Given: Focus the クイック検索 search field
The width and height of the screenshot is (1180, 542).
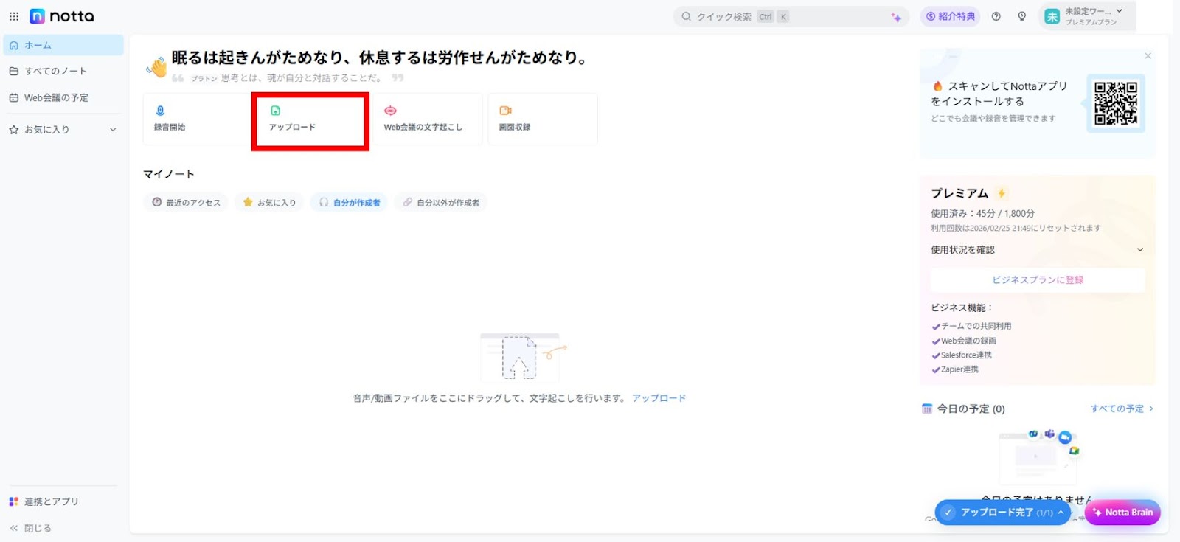Looking at the screenshot, I should [791, 16].
